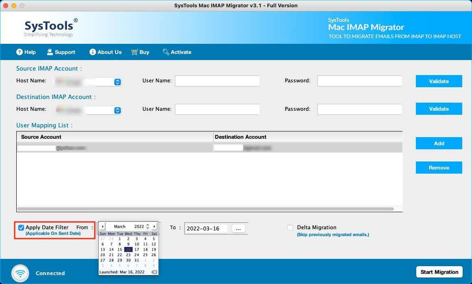Screen dimensions: 472x284
Task: Validate the Destination IMAP Account
Action: click(x=439, y=109)
